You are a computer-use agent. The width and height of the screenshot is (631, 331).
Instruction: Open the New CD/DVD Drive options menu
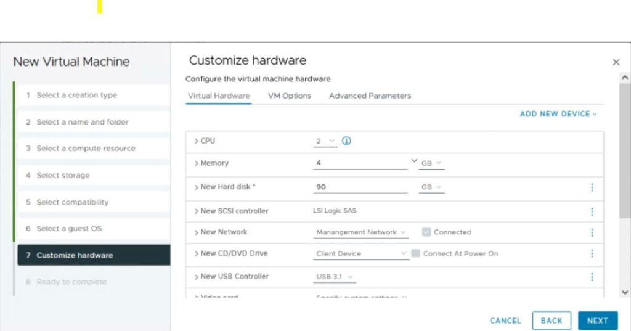click(x=592, y=253)
